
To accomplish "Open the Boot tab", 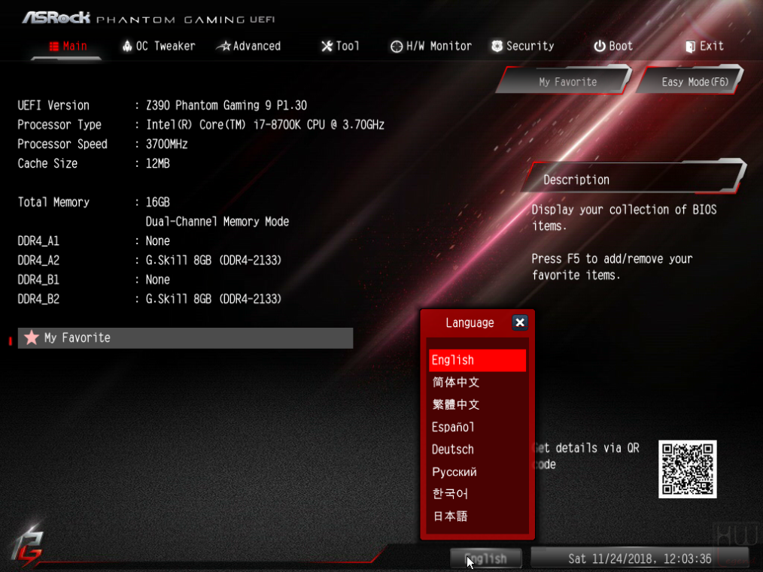I will (613, 46).
